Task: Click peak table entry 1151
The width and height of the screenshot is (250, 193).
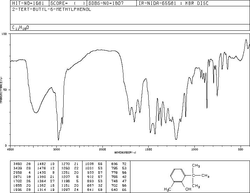Action: click(65, 185)
